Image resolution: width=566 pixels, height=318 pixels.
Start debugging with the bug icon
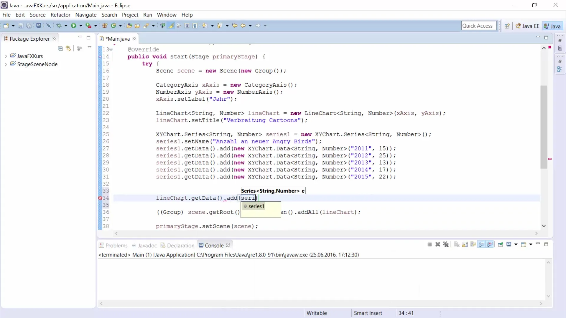[59, 26]
